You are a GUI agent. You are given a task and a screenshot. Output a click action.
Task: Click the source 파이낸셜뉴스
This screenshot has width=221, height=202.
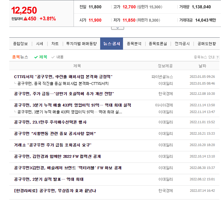click(x=162, y=77)
